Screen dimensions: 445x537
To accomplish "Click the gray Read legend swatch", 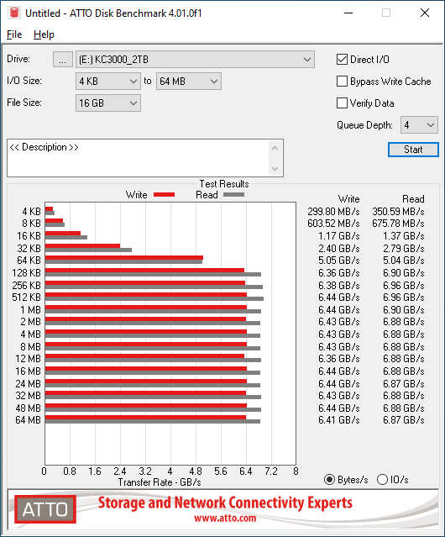I will click(233, 194).
